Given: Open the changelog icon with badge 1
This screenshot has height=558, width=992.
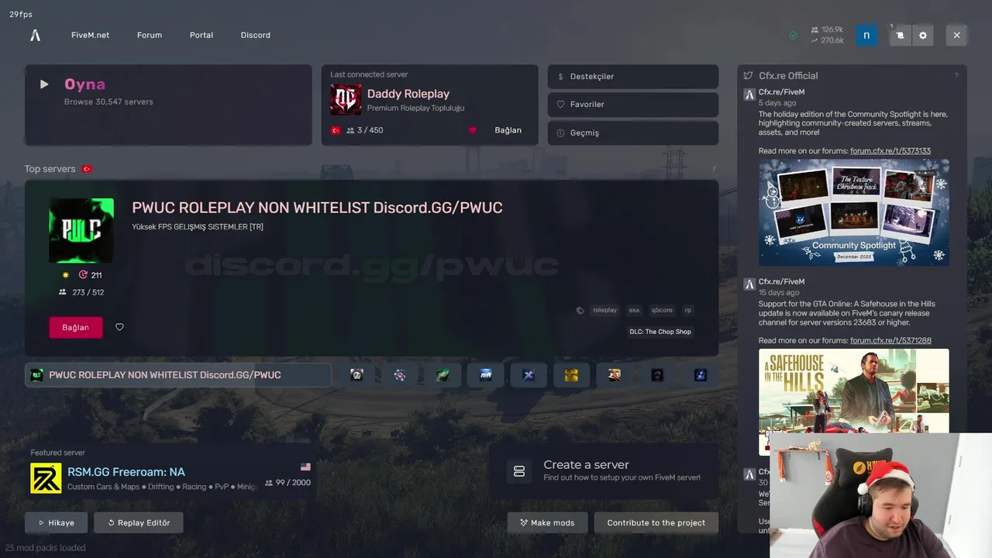Looking at the screenshot, I should (900, 35).
